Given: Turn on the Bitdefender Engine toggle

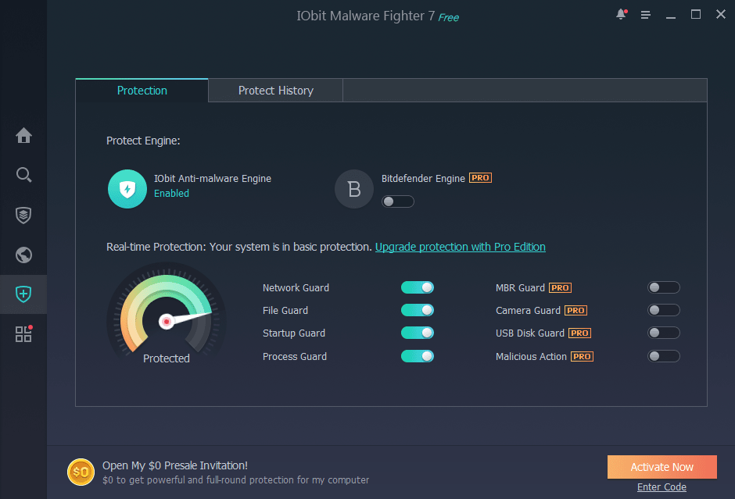Looking at the screenshot, I should tap(397, 201).
